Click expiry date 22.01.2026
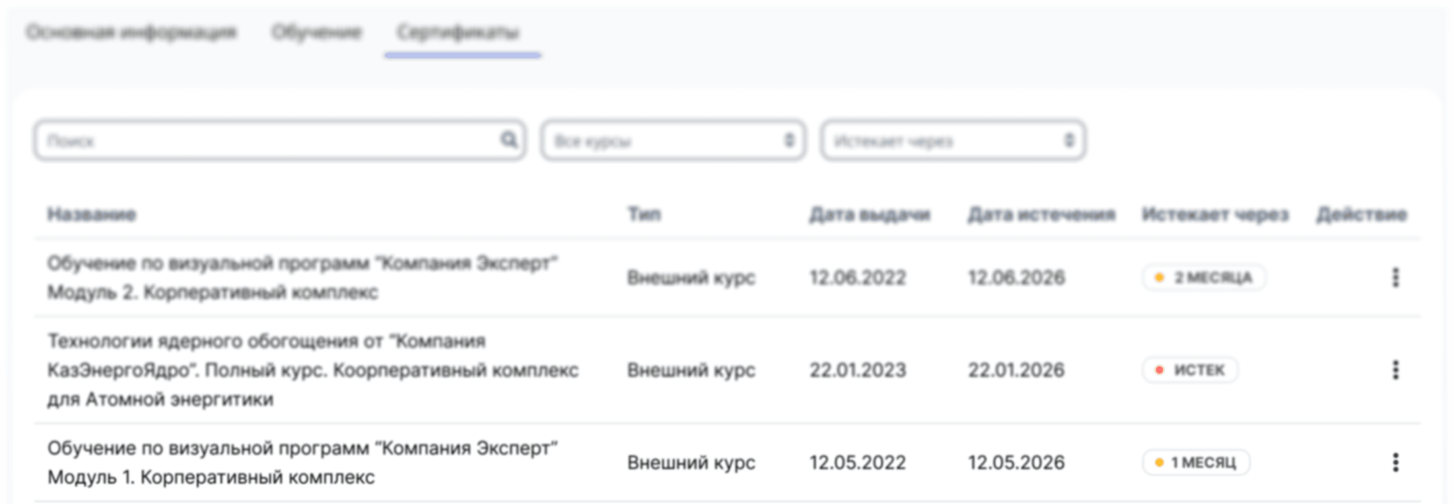Image resolution: width=1454 pixels, height=504 pixels. click(1016, 370)
